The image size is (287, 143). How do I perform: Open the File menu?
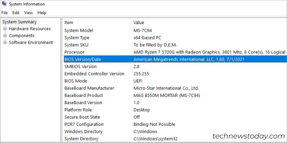(x=5, y=13)
